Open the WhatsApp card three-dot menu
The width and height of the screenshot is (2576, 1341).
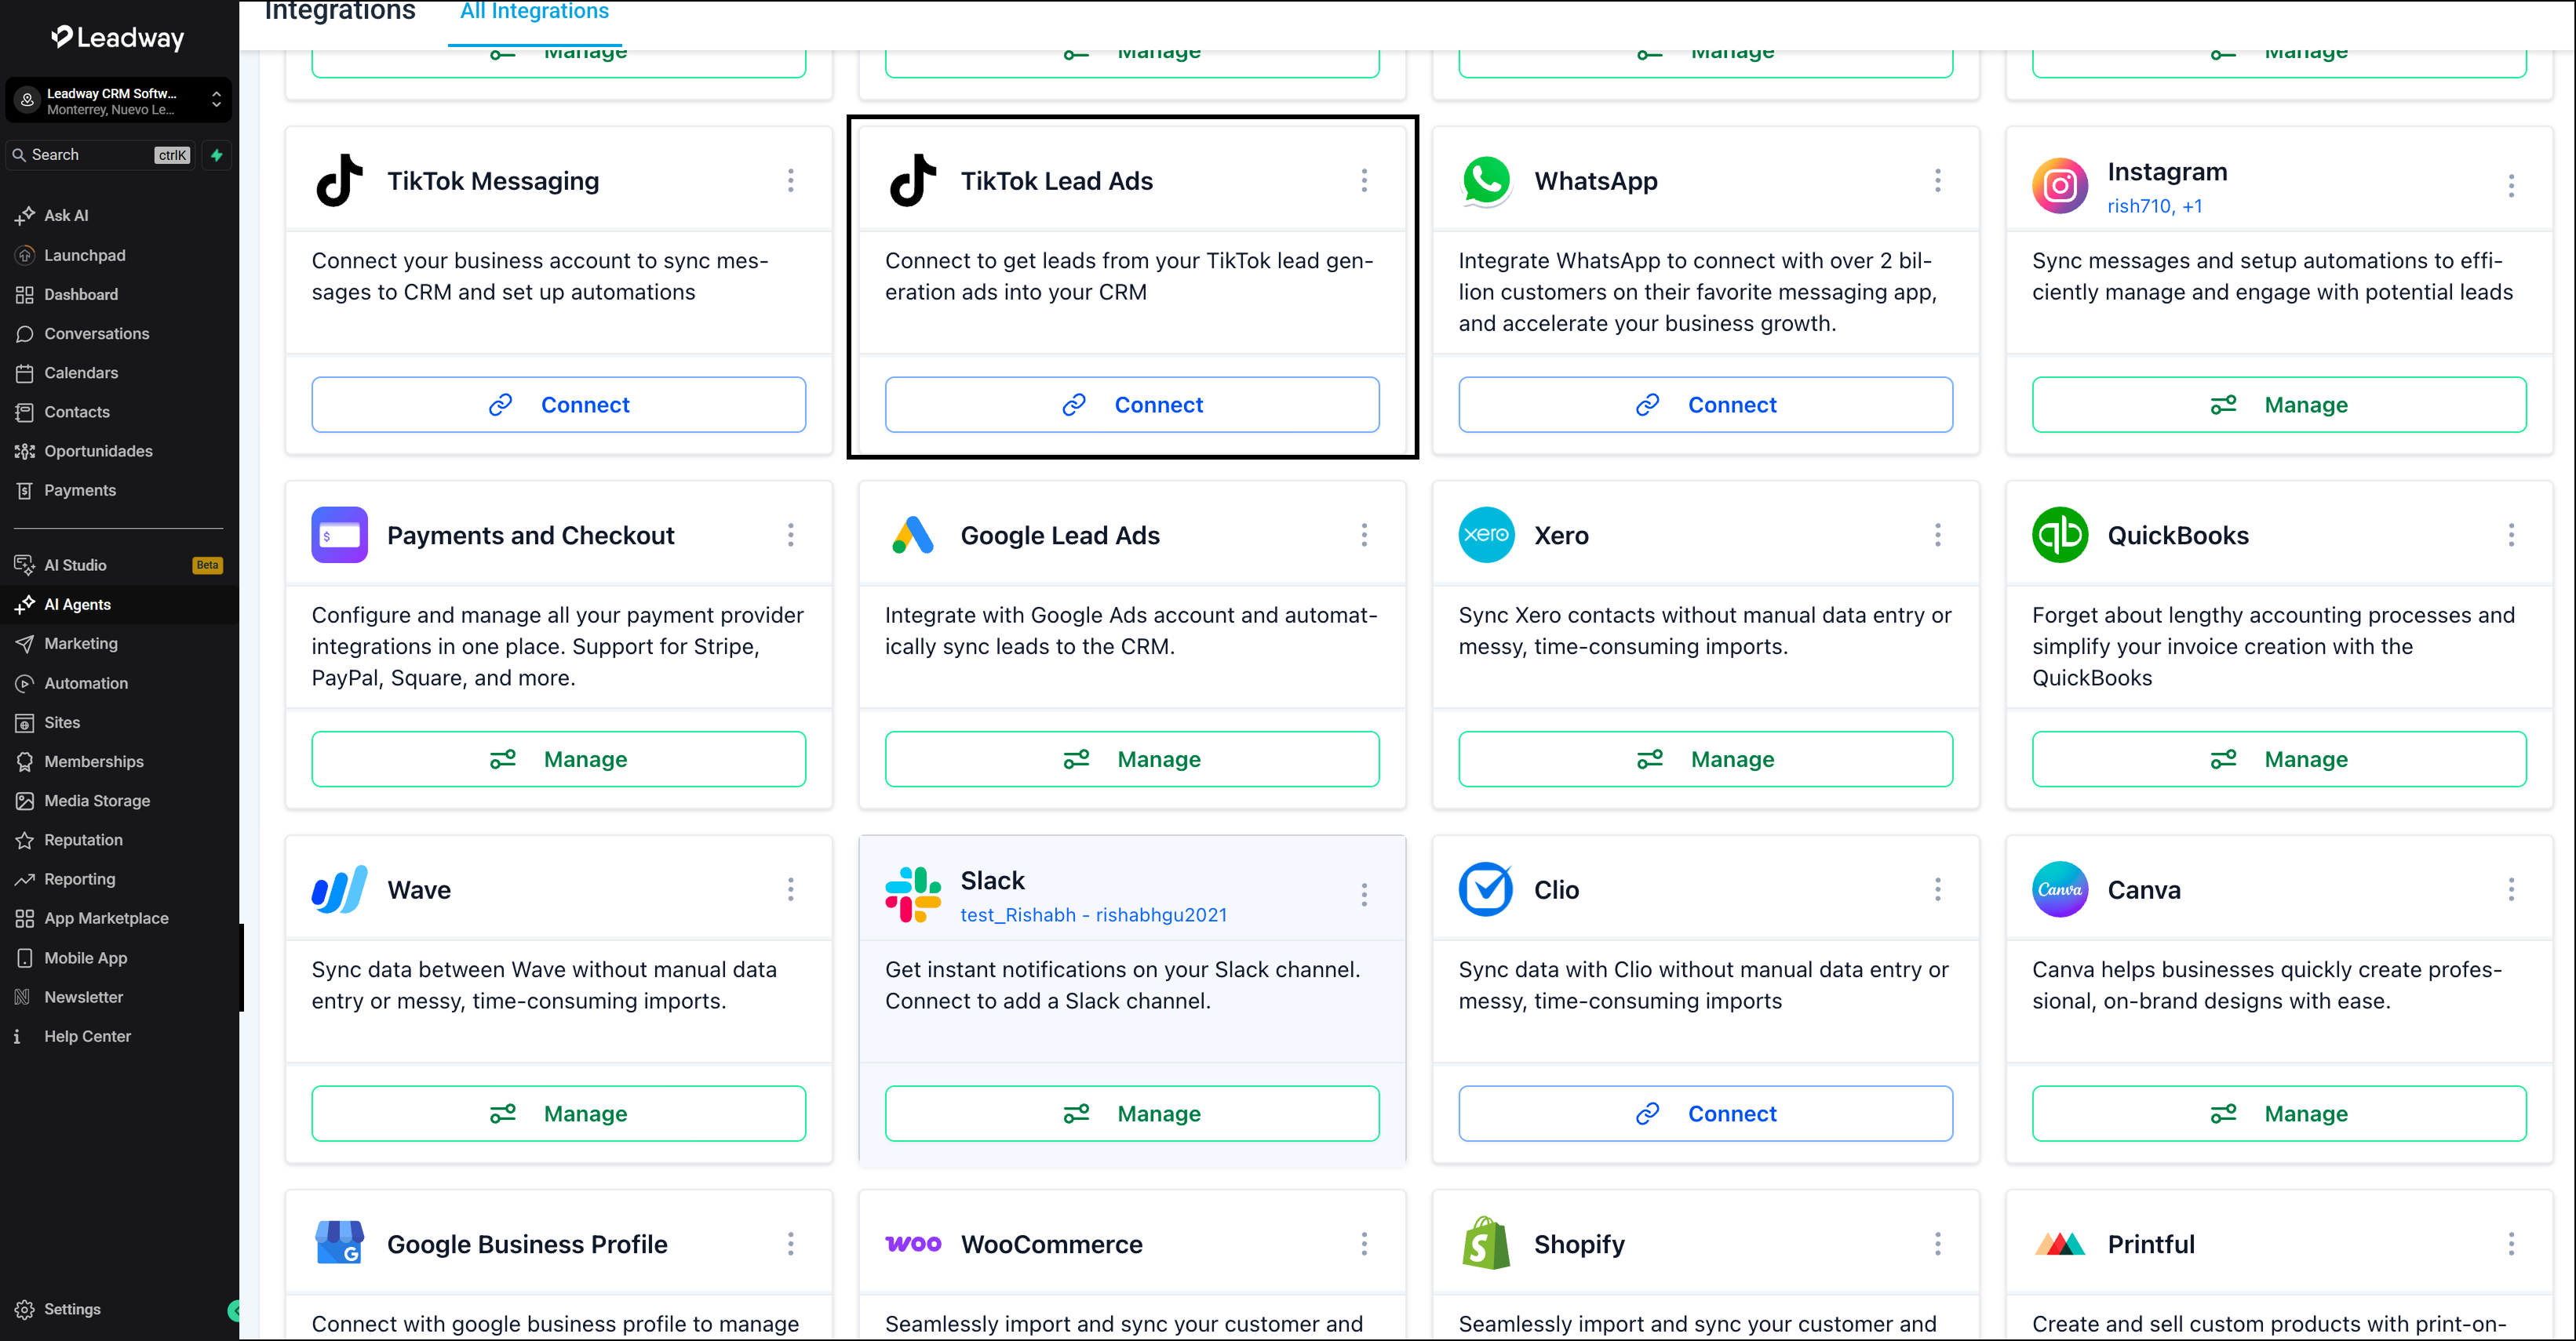pos(1938,181)
